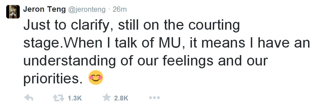
Task: Click the words 'I have an' in the tweet
Action: click(281, 43)
